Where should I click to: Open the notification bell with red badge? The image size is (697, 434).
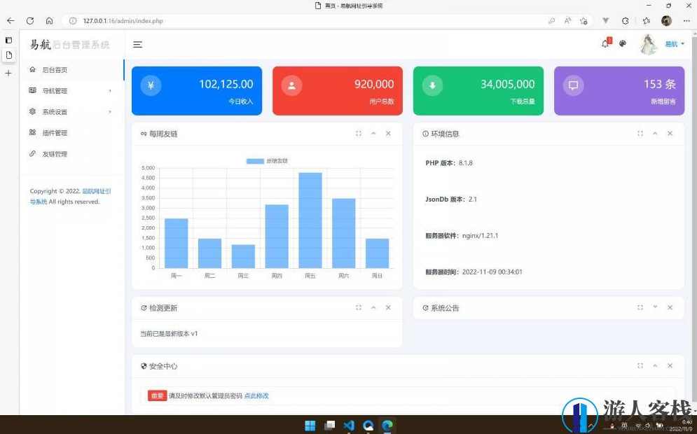(604, 43)
